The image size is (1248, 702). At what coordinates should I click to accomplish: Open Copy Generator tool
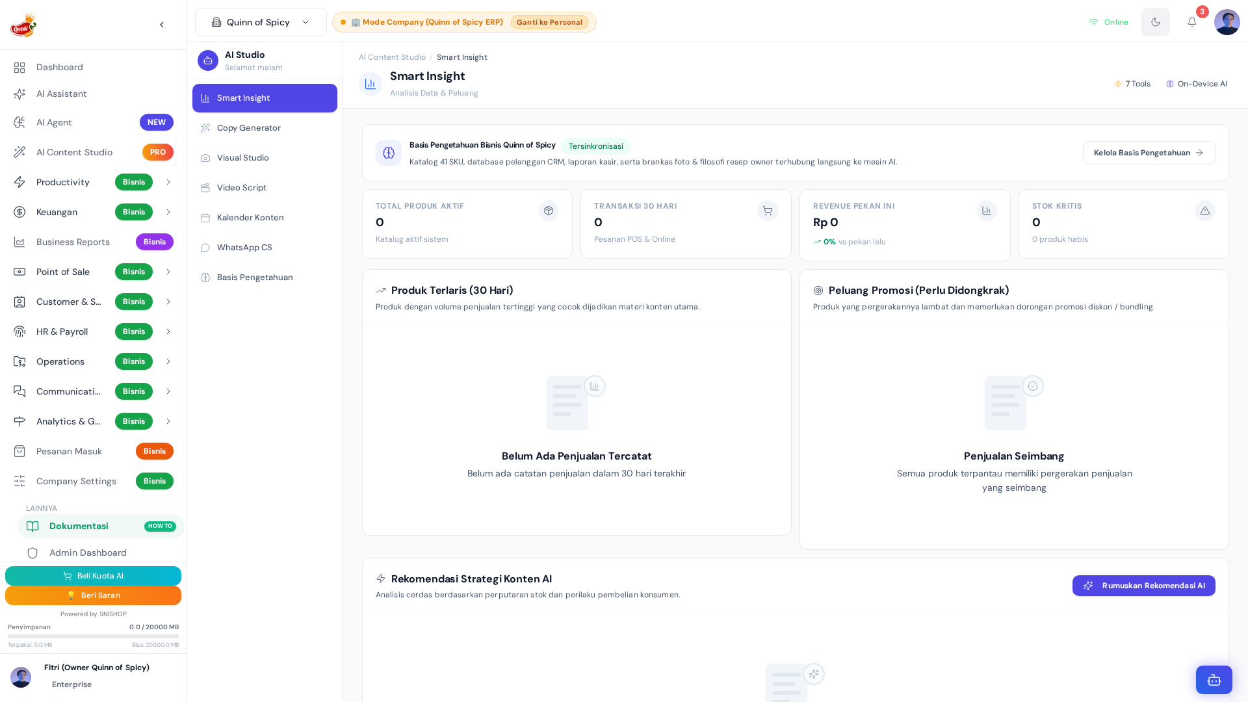[265, 128]
